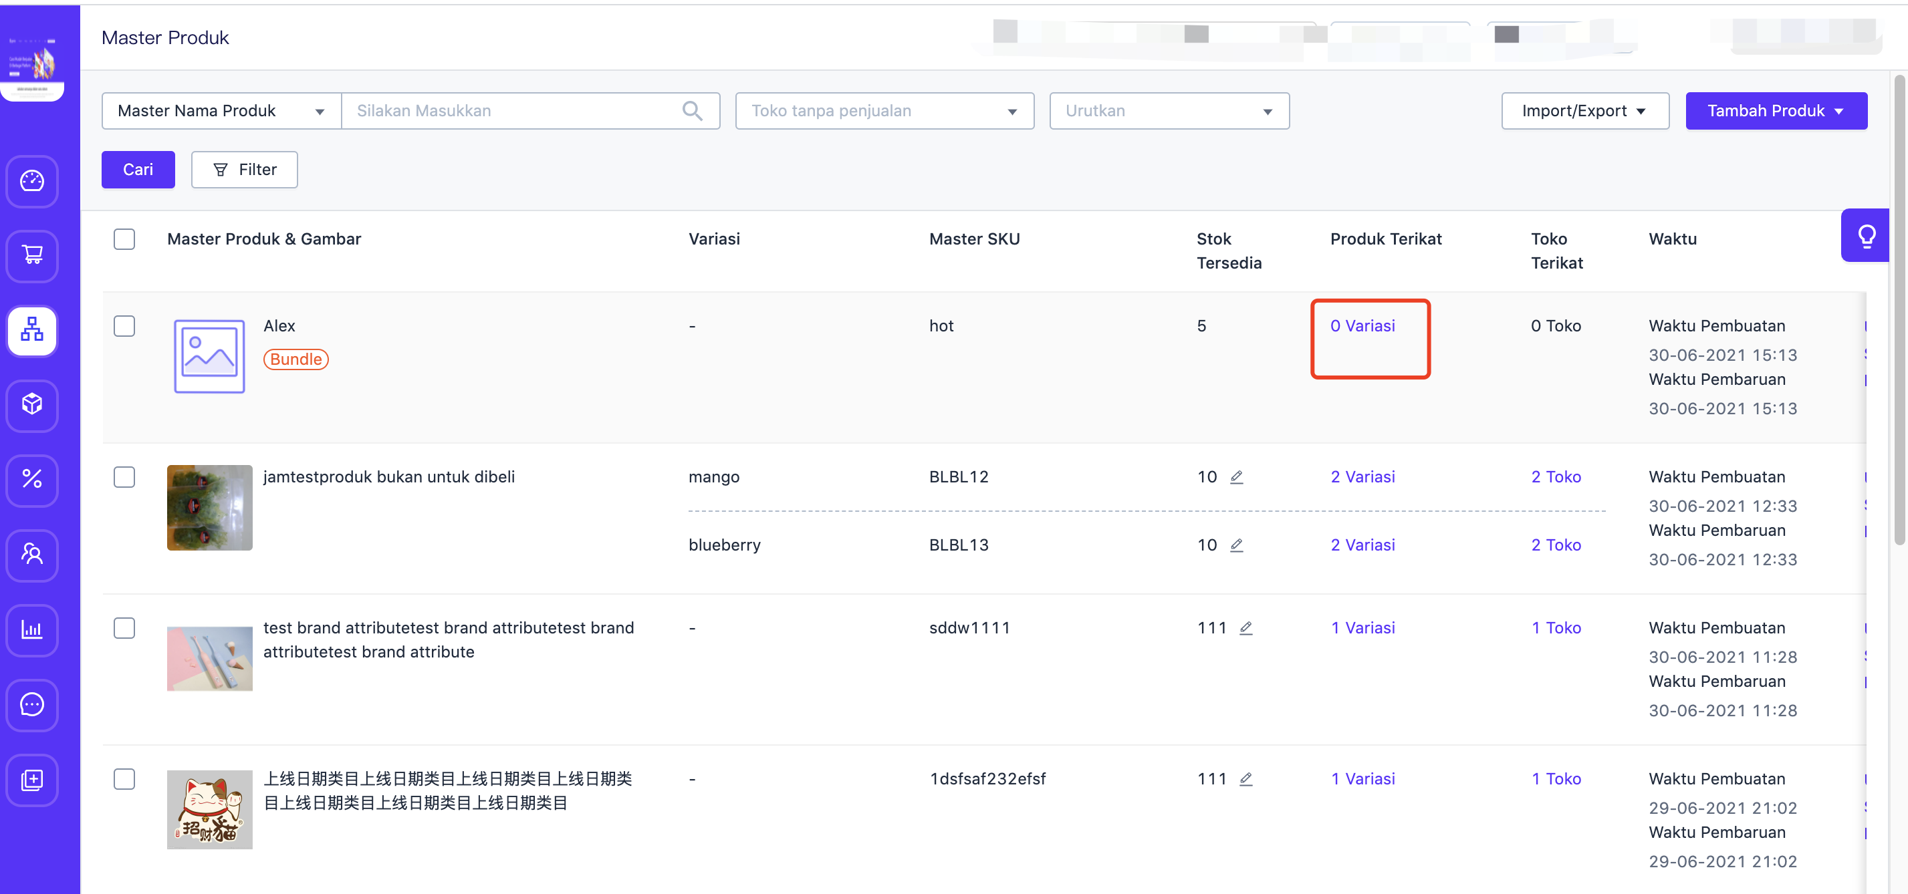
Task: View analytics via the bar chart icon
Action: [32, 631]
